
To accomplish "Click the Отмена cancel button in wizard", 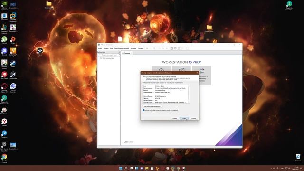I will click(x=193, y=118).
